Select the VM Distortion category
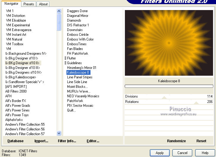This screenshot has height=157, width=216. point(15,16)
